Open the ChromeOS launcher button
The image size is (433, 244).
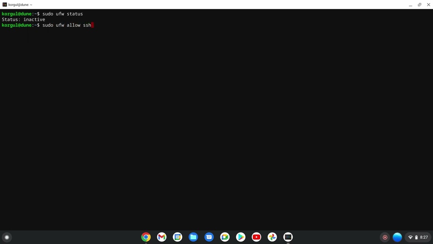[x=7, y=237]
